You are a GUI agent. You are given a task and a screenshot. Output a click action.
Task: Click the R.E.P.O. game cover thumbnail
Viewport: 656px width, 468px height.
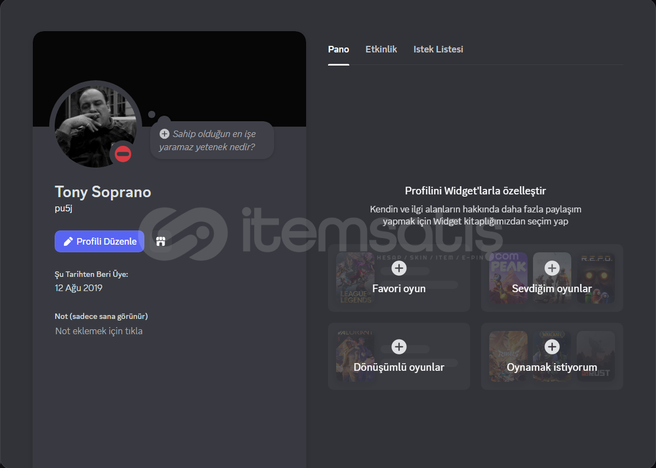[596, 278]
